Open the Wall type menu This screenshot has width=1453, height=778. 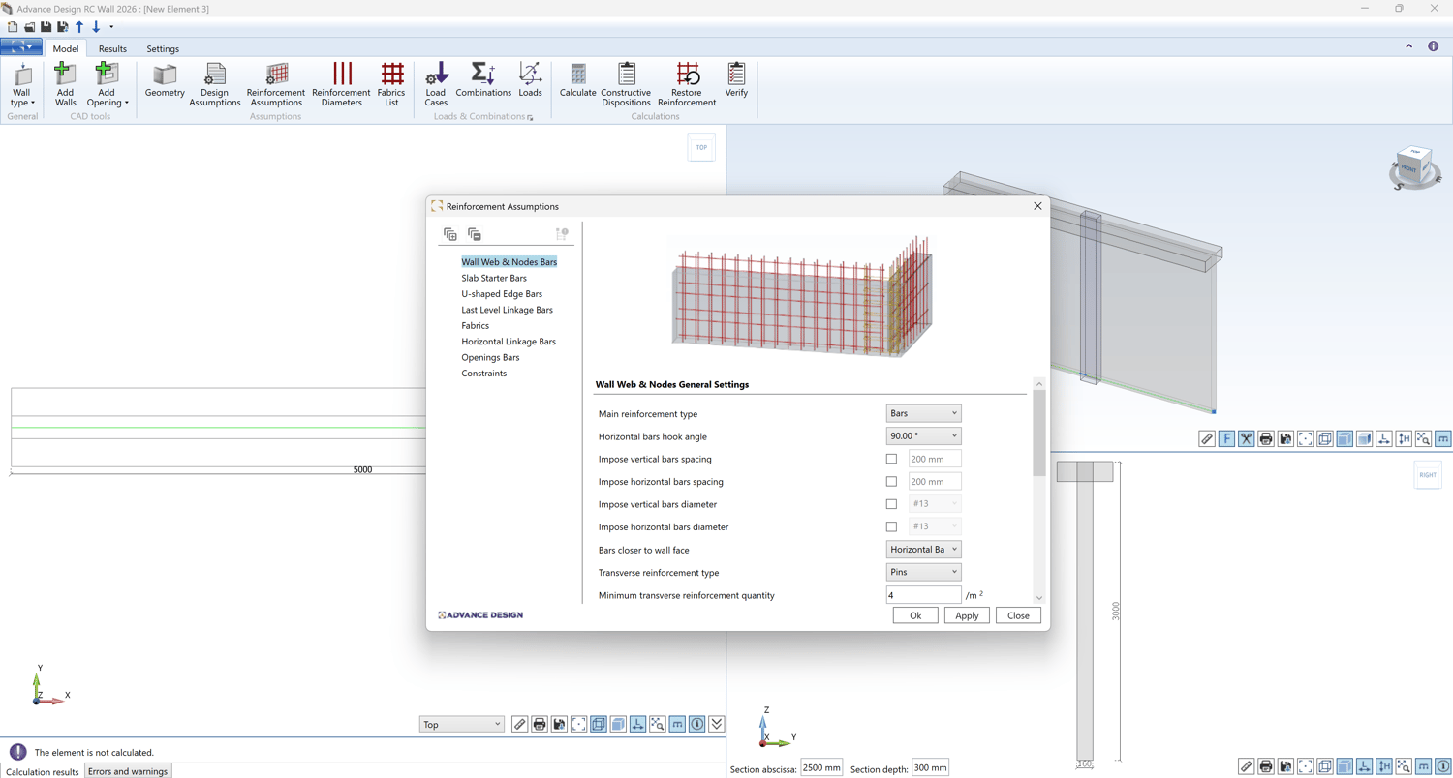coord(21,85)
